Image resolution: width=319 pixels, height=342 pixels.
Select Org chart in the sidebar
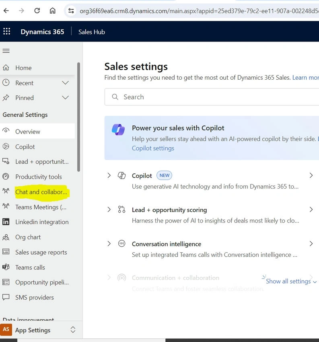click(37, 237)
